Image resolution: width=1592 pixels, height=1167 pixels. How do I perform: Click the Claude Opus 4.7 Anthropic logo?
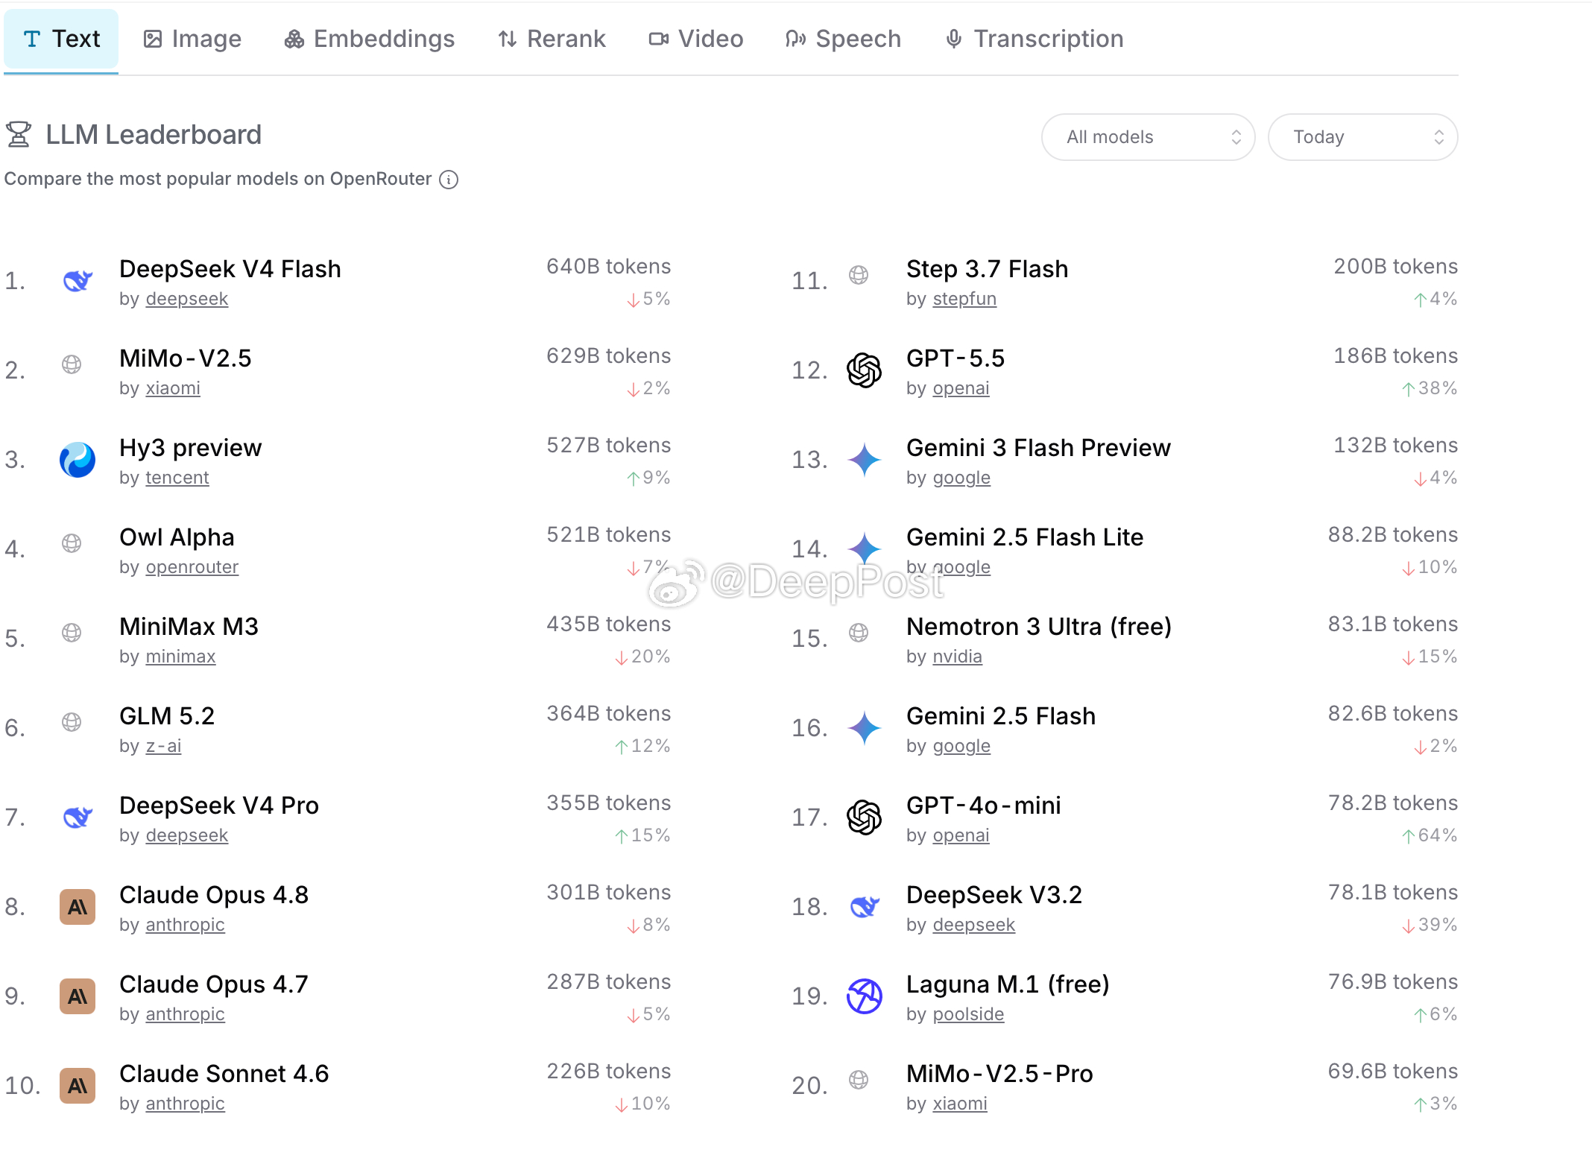tap(78, 996)
